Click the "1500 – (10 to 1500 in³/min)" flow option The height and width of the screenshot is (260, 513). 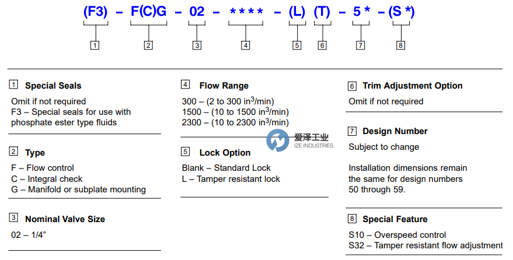[236, 111]
